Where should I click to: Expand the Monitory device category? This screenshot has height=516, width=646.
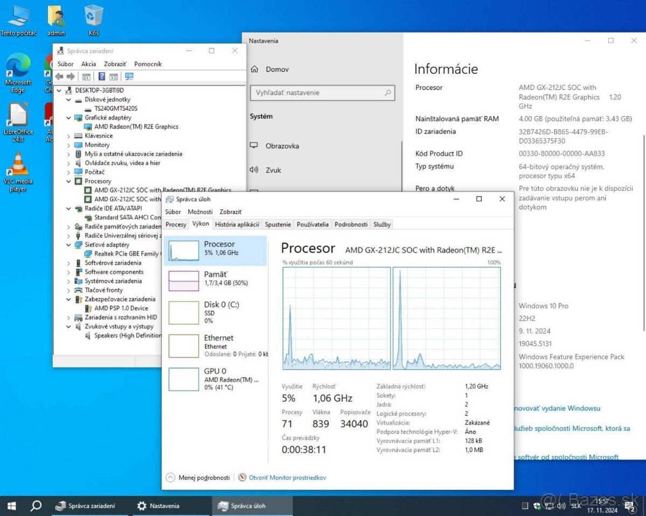[69, 145]
